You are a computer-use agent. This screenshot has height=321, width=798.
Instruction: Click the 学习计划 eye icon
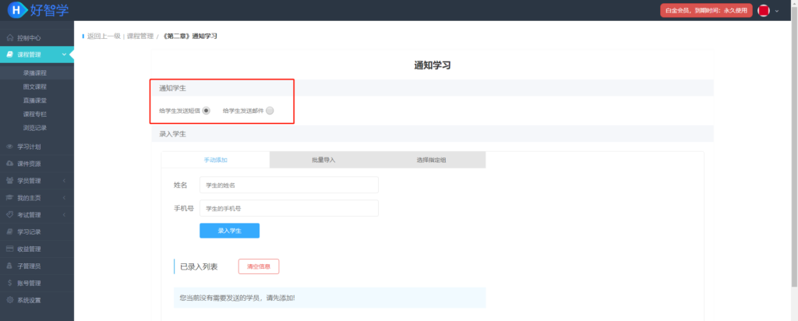(9, 146)
